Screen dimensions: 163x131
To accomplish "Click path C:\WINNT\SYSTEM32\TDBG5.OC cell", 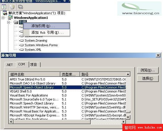I will (104, 79).
